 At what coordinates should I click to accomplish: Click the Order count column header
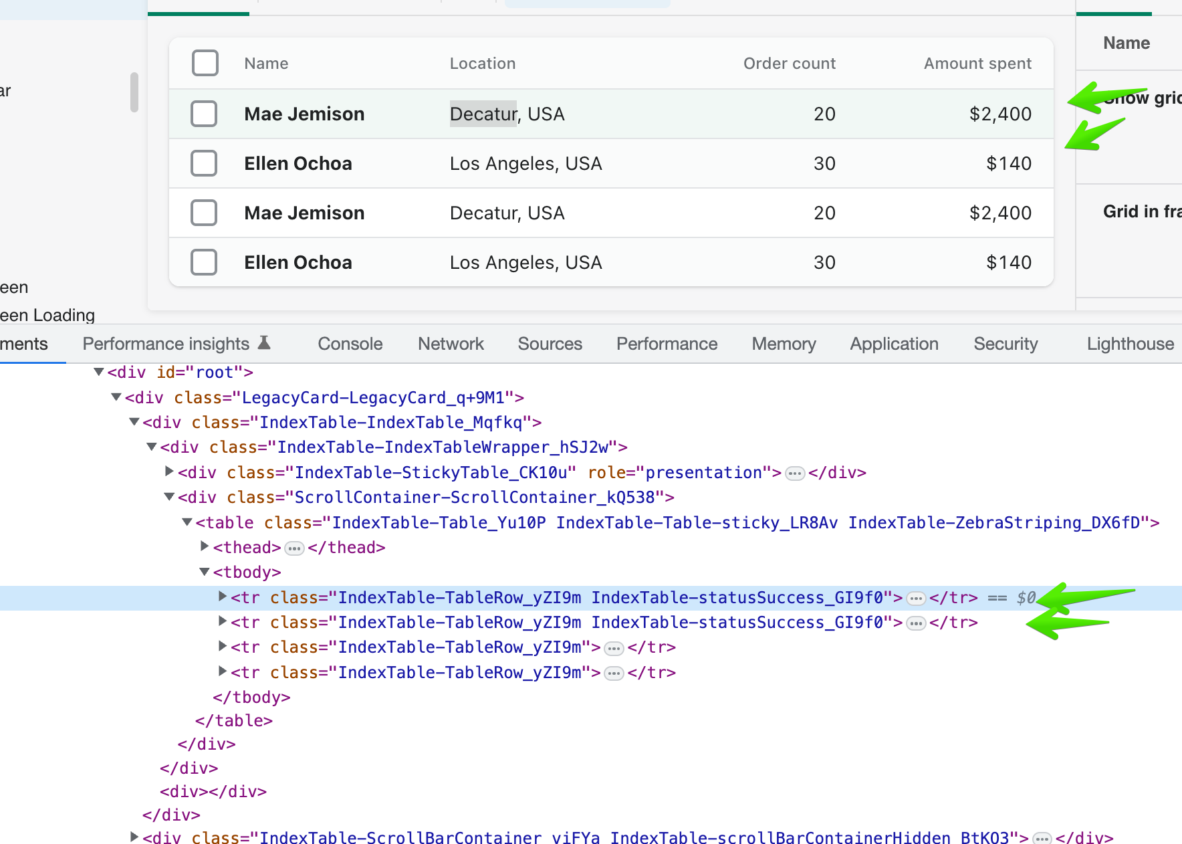pyautogui.click(x=789, y=64)
